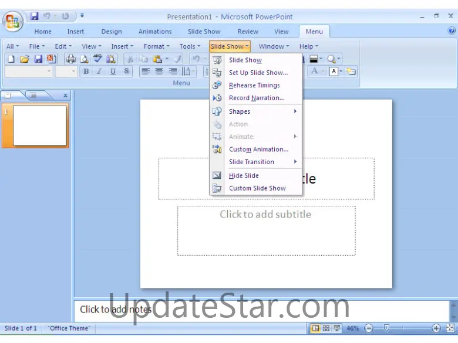This screenshot has width=458, height=343.
Task: Open the Edit dropdown menu
Action: [63, 46]
